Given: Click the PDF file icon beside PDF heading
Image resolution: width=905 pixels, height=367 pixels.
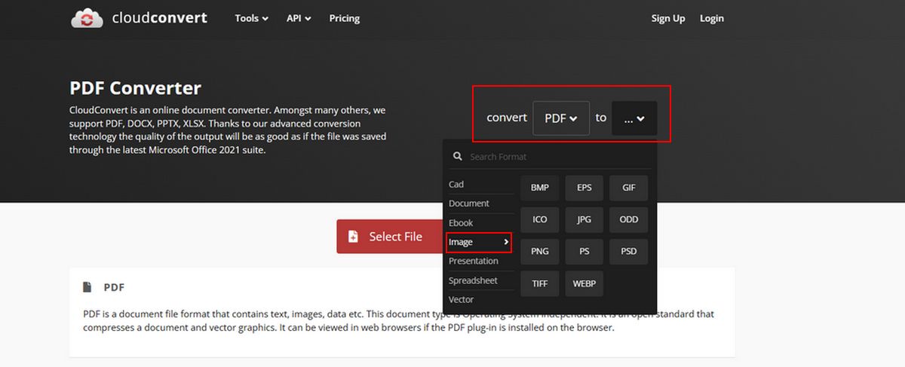Looking at the screenshot, I should [87, 287].
